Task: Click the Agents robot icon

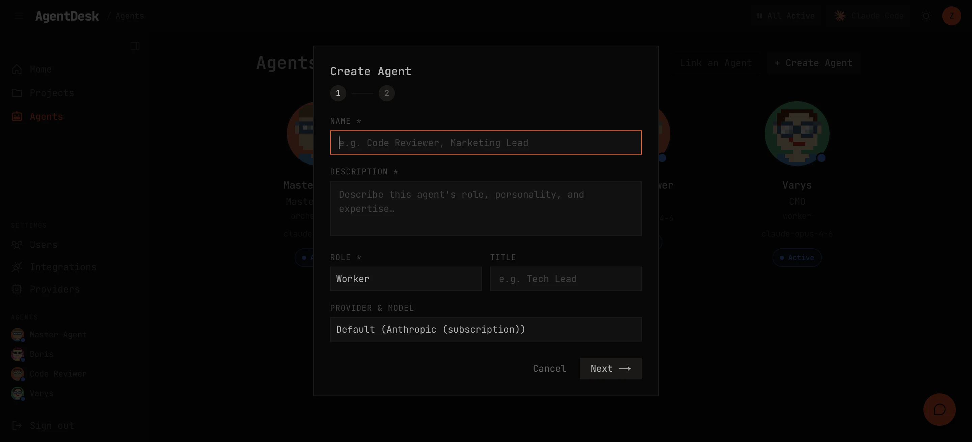Action: [17, 116]
